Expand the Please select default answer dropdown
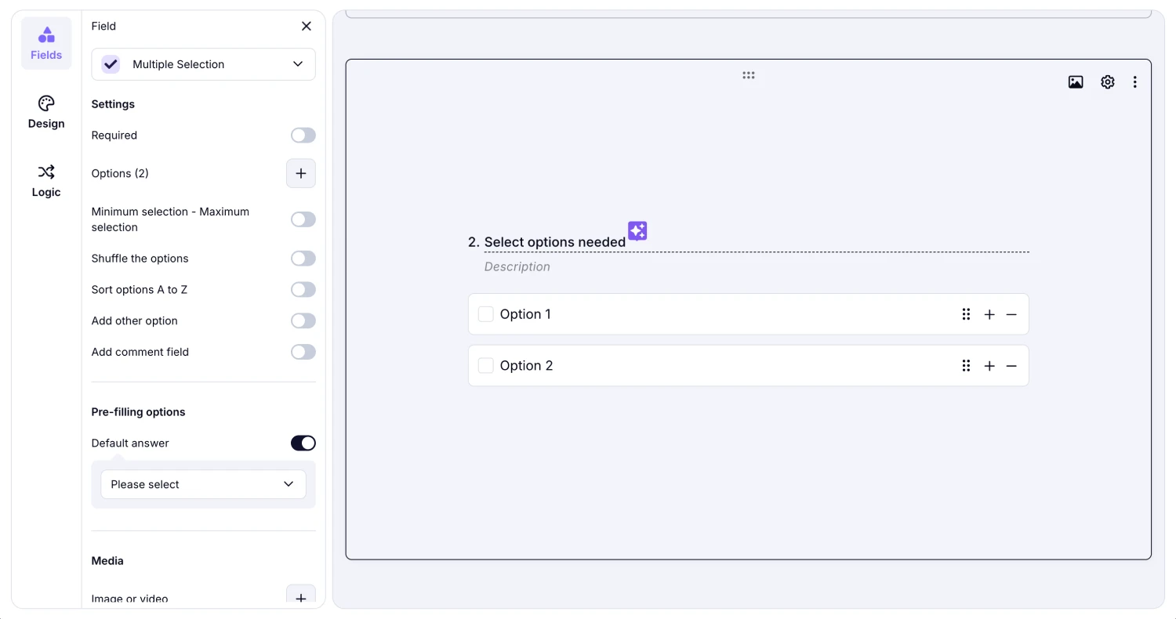 click(x=203, y=484)
